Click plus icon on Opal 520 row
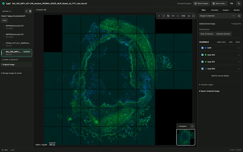The height and width of the screenshot is (152, 243). [239, 55]
